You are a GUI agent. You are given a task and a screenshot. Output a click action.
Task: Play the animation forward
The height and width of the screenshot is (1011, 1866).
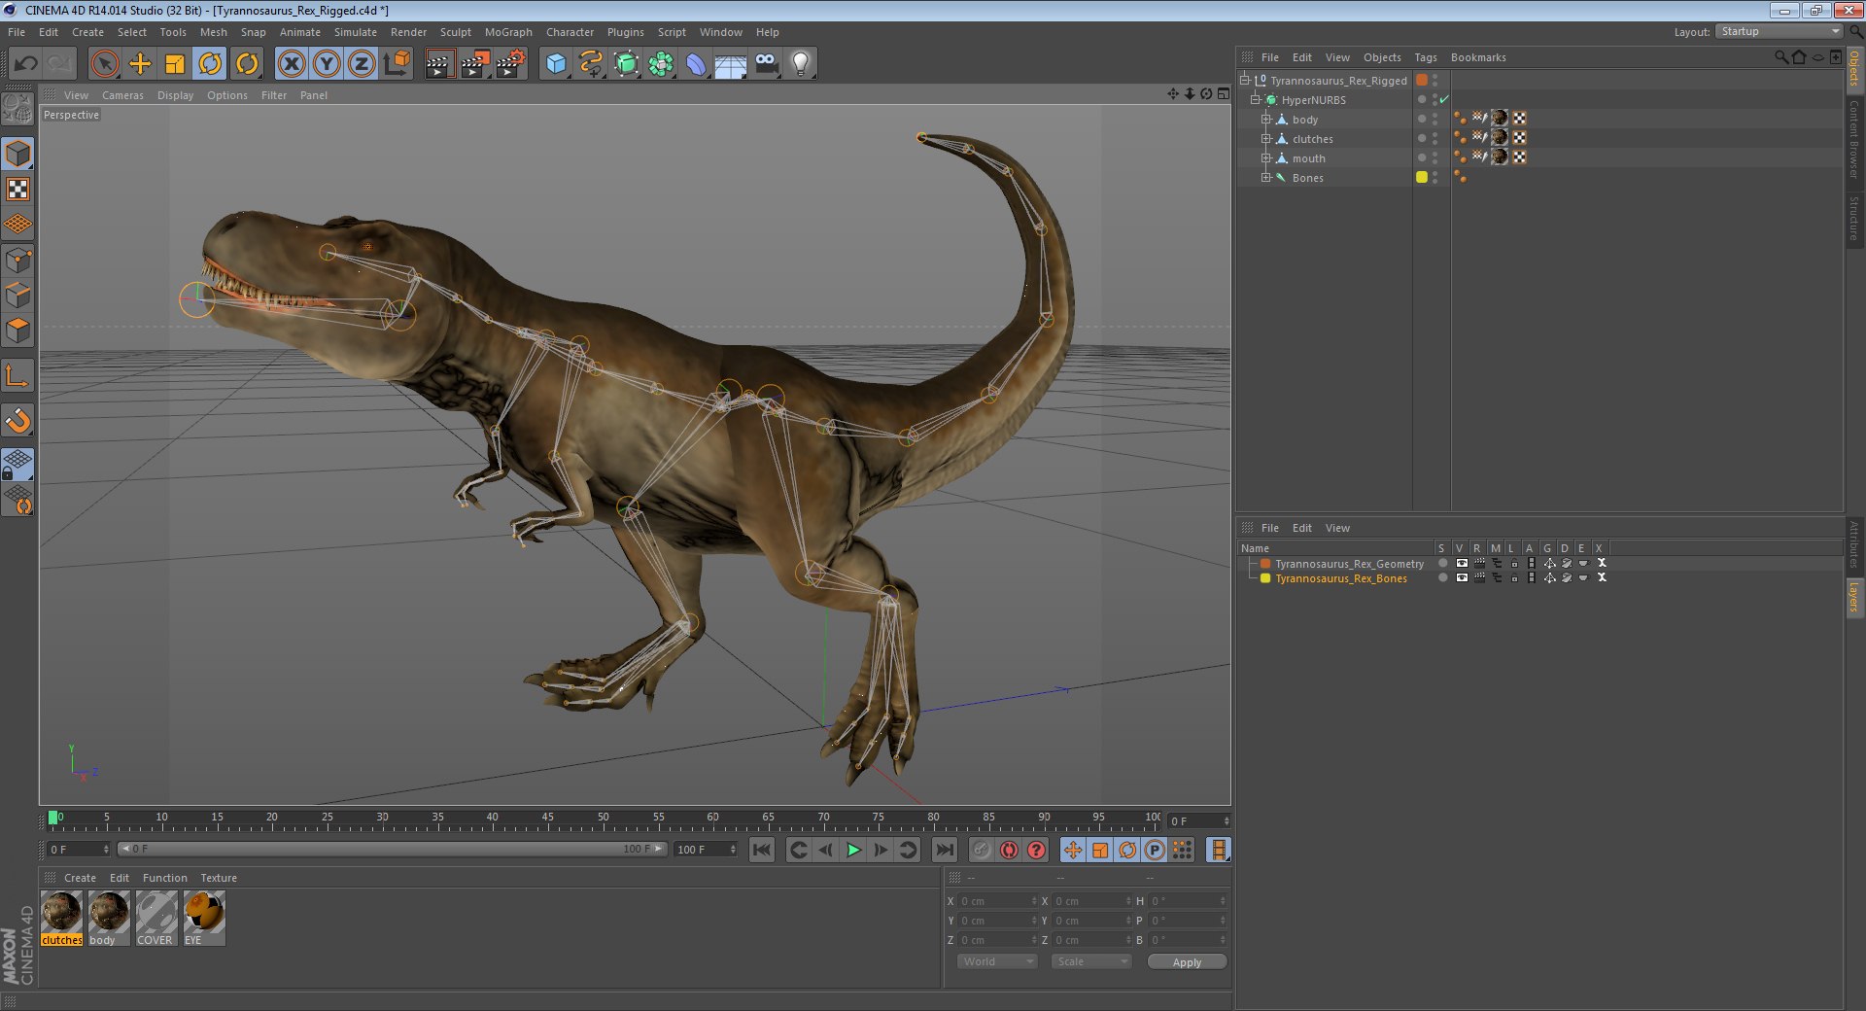[853, 851]
